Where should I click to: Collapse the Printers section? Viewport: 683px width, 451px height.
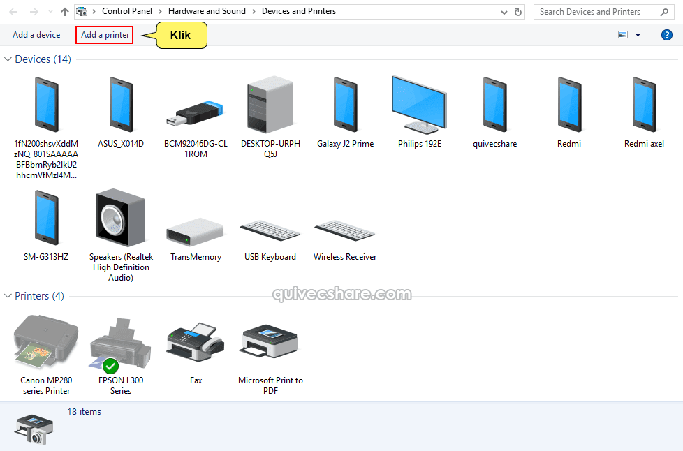7,295
